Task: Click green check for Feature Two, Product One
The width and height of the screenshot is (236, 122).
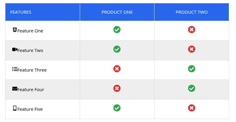Action: [x=117, y=49]
